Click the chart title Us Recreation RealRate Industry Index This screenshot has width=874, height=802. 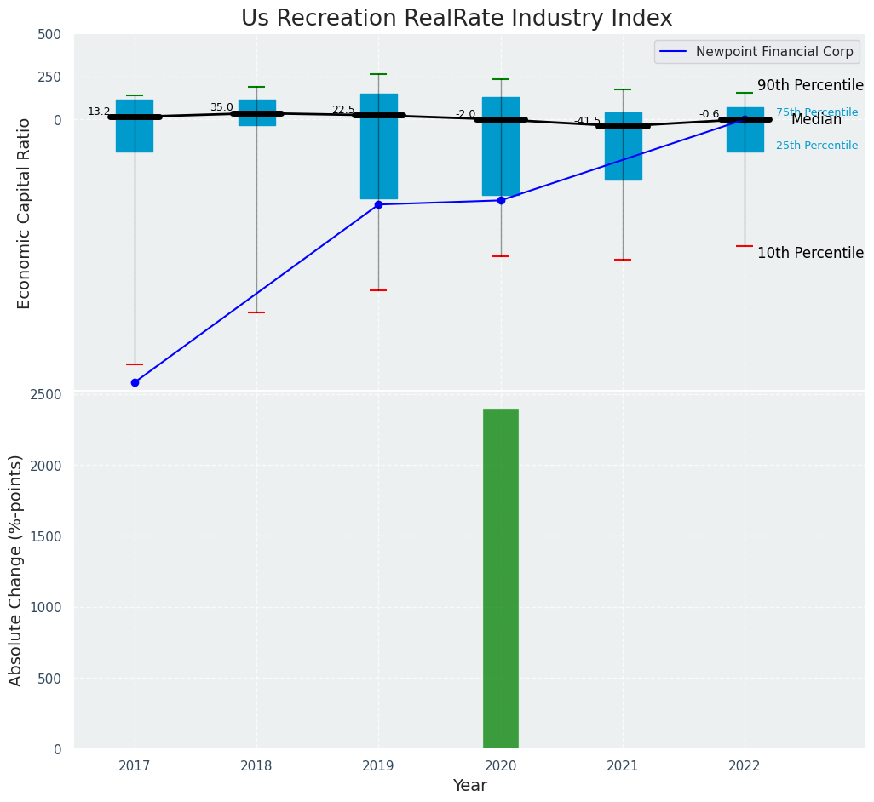pos(457,19)
